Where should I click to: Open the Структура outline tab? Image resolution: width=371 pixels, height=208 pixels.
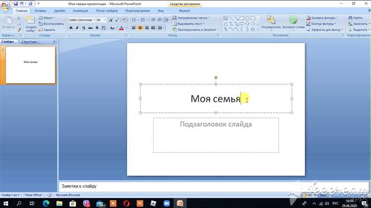[29, 42]
